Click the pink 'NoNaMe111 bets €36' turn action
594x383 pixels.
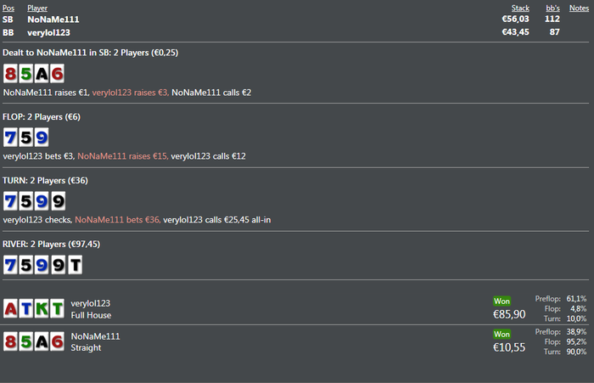tap(117, 220)
